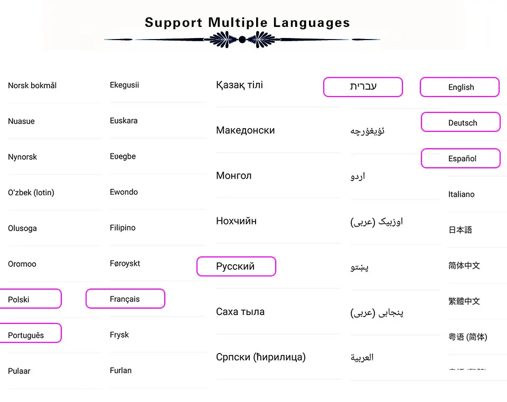Screen dimensions: 507x402
Task: Select 简体中文 language option
Action: [x=464, y=265]
